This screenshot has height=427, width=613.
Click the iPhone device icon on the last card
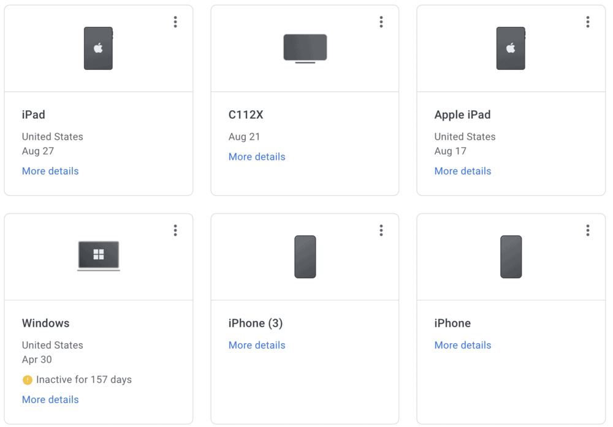pos(511,256)
